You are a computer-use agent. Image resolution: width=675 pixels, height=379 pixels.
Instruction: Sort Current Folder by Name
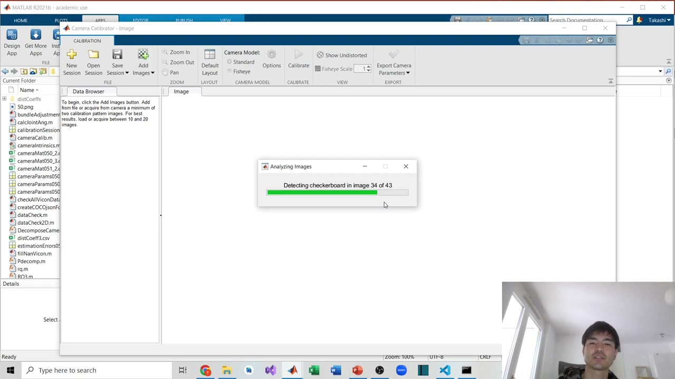pyautogui.click(x=30, y=90)
